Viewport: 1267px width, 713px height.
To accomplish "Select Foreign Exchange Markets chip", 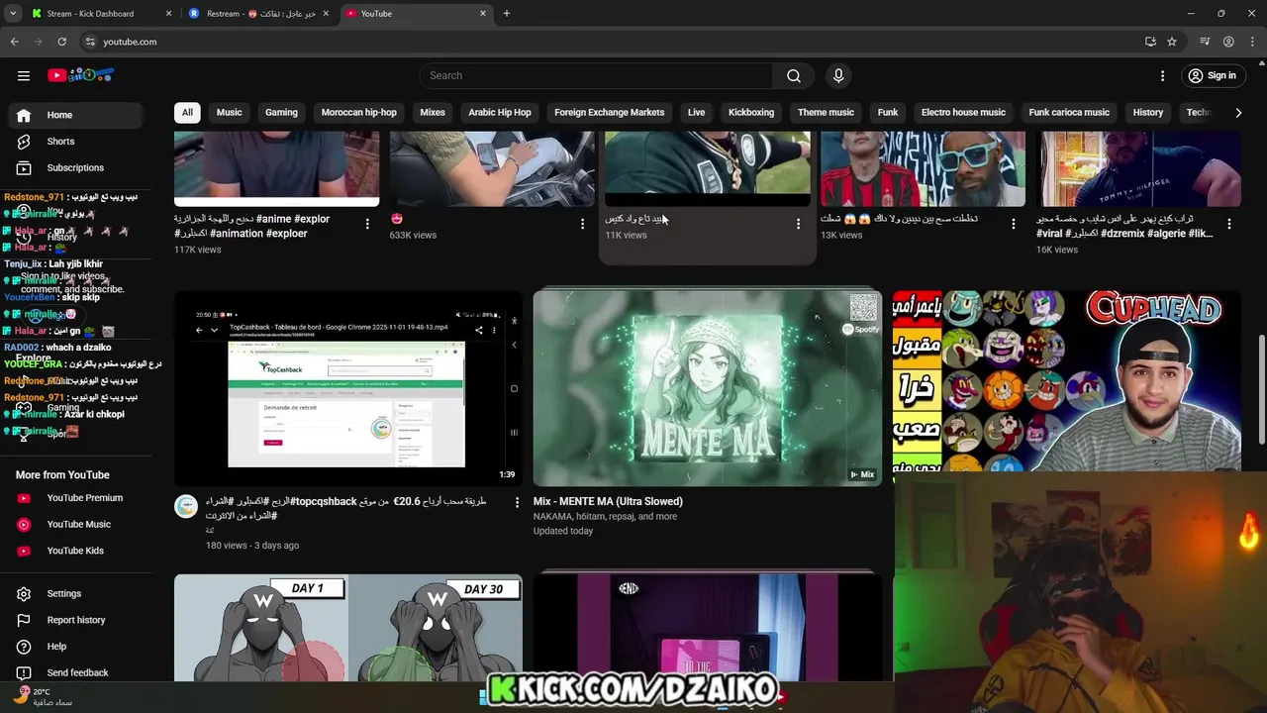I will tap(610, 113).
